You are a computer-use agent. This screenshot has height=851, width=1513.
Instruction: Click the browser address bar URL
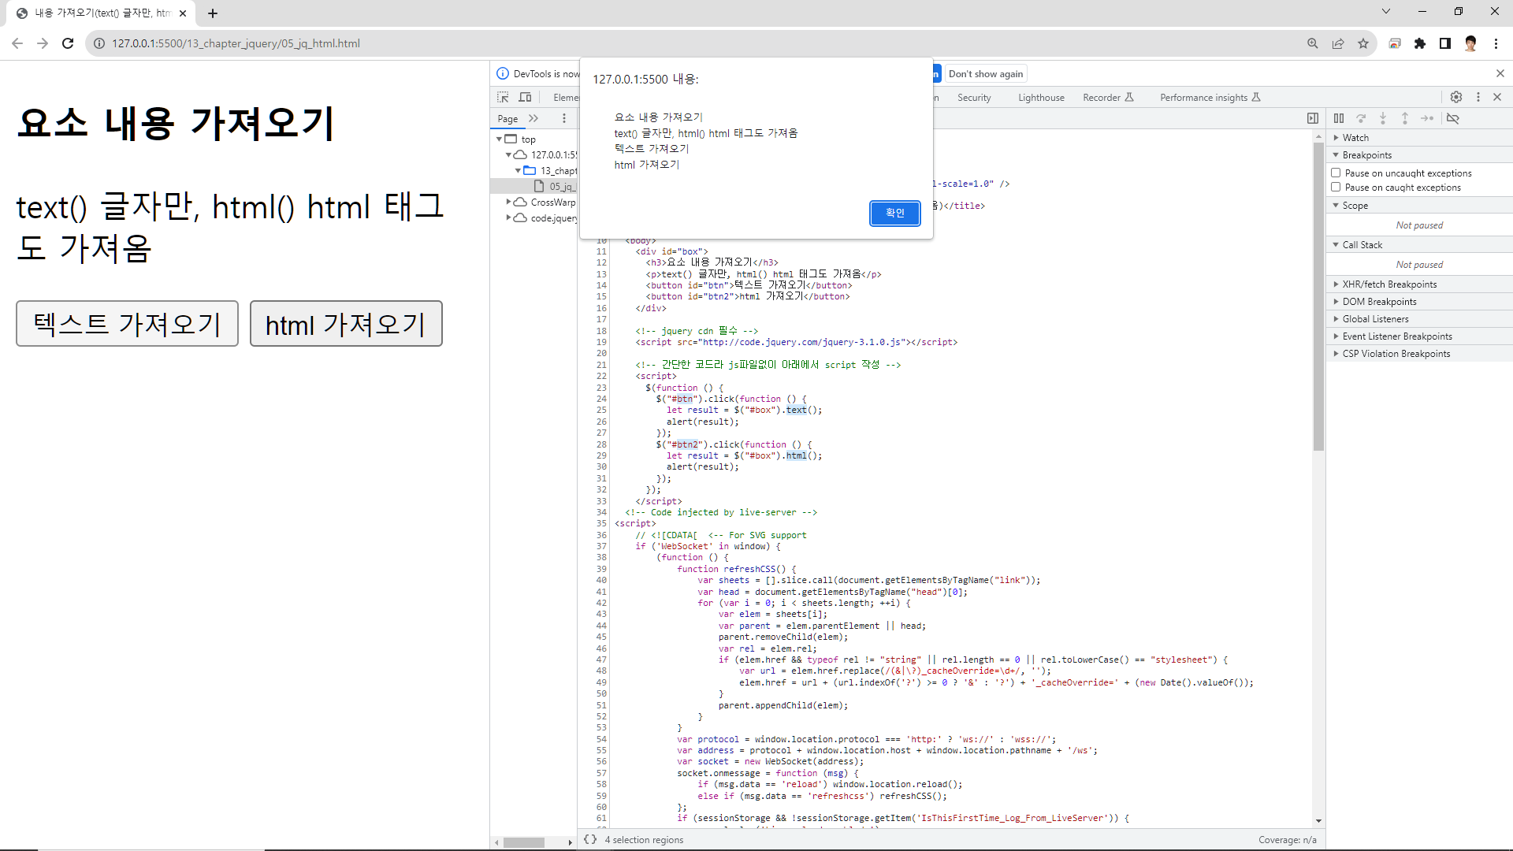tap(236, 43)
